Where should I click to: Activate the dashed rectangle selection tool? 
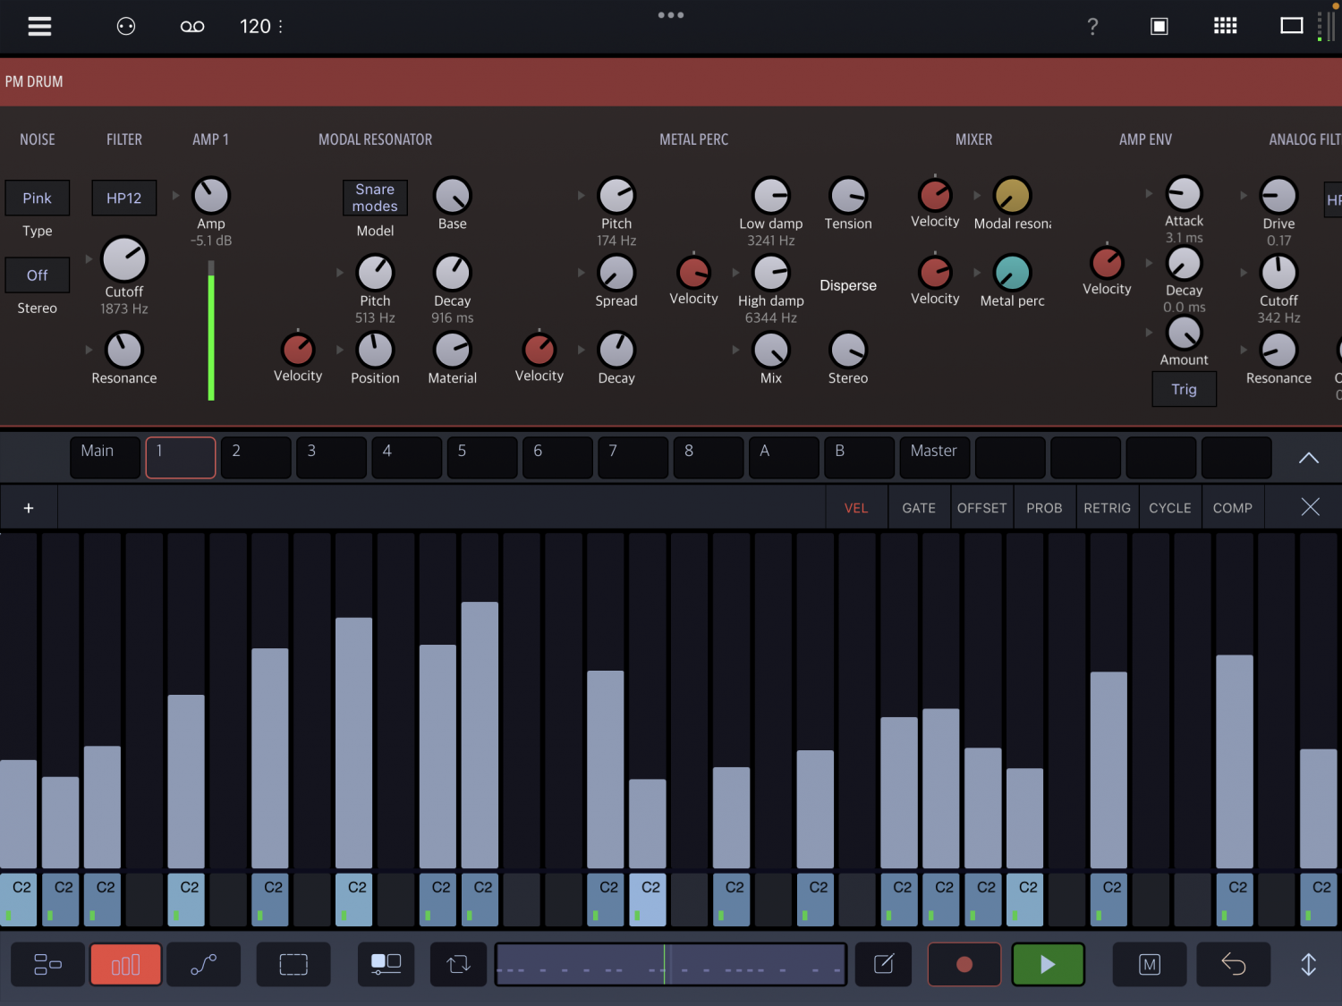click(x=293, y=964)
